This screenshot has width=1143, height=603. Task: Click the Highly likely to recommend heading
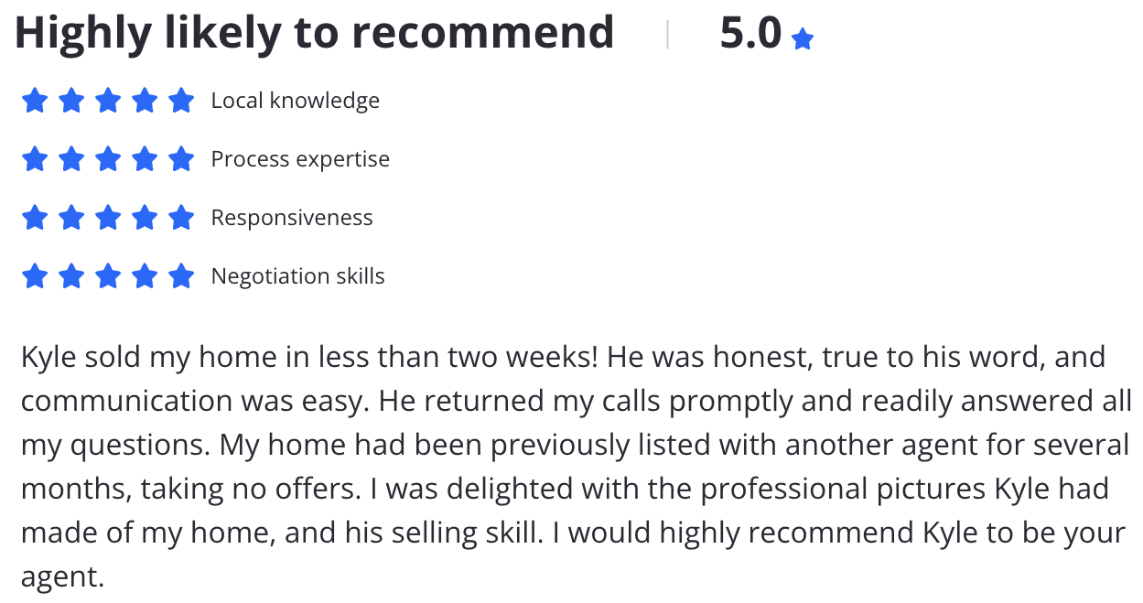[x=314, y=34]
